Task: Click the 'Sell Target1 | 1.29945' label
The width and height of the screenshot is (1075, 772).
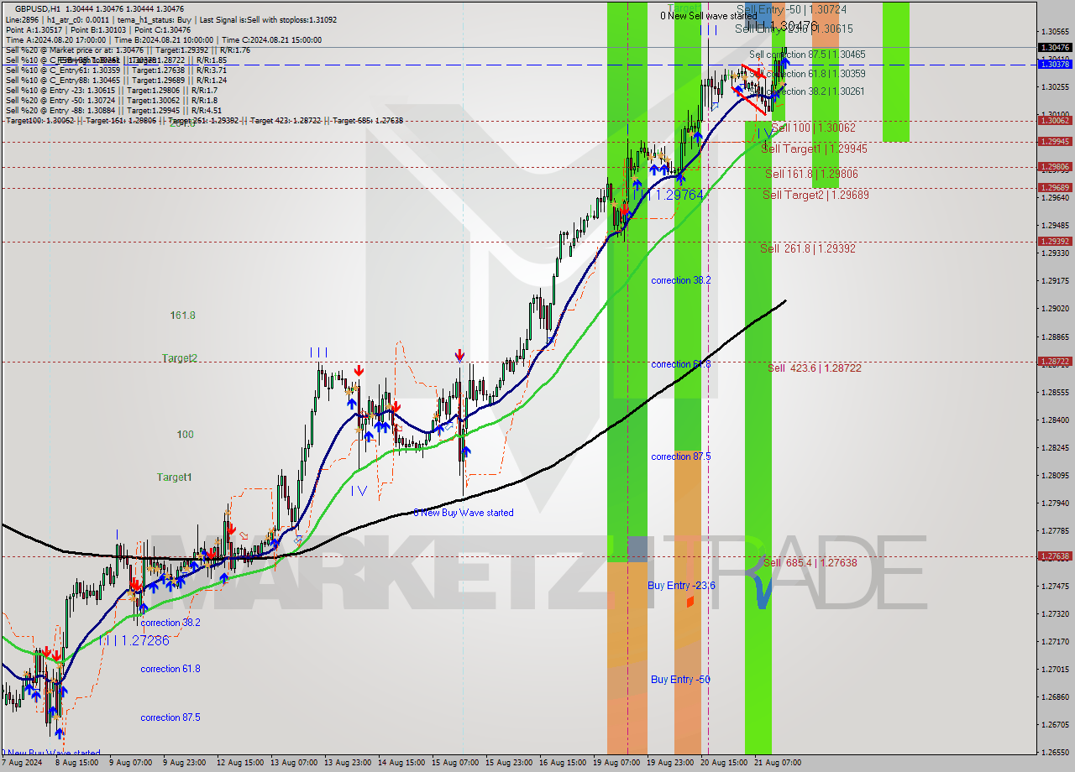Action: 814,149
